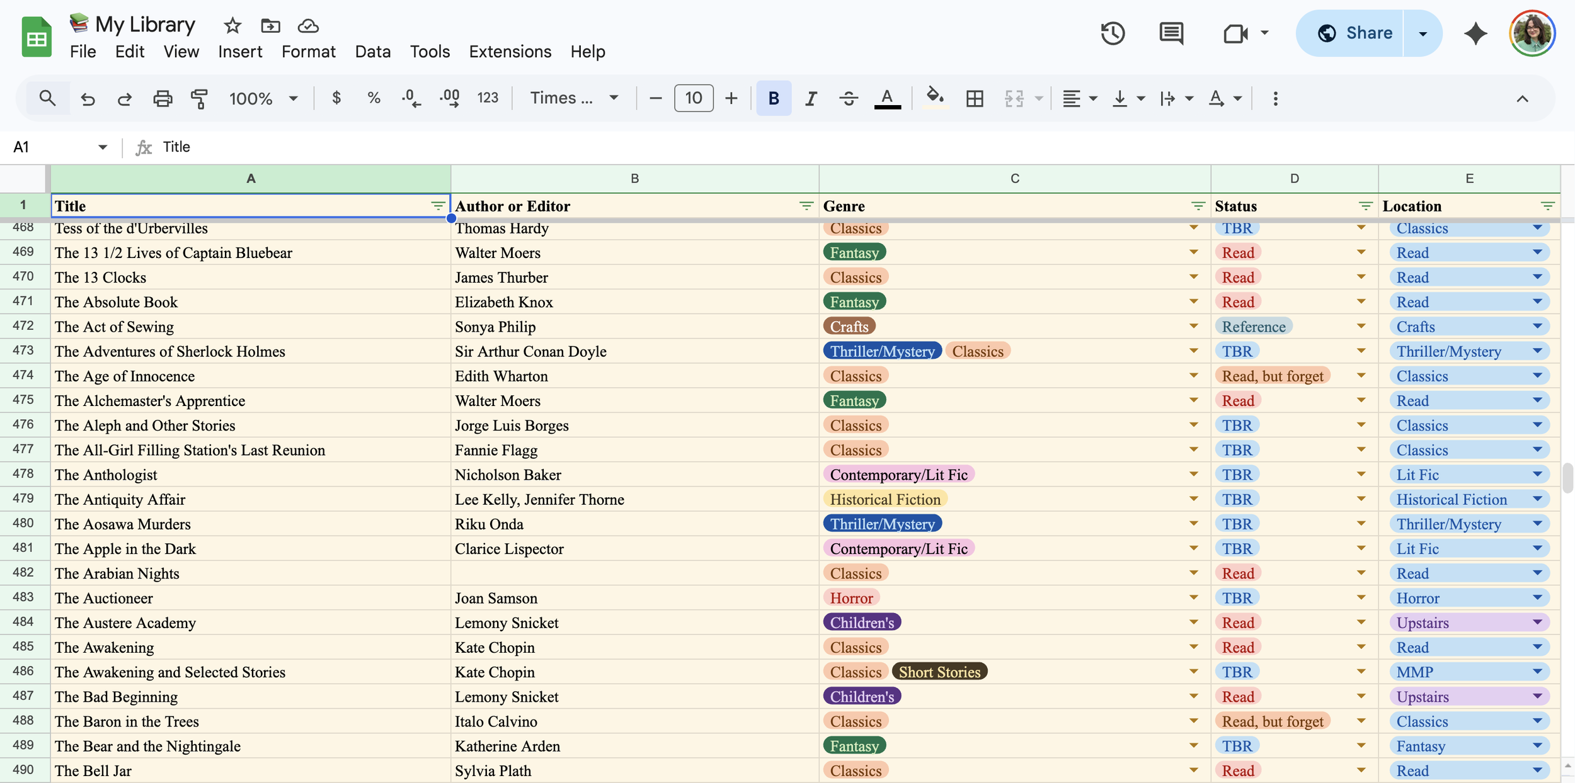Format selection as currency
The height and width of the screenshot is (783, 1575).
336,98
